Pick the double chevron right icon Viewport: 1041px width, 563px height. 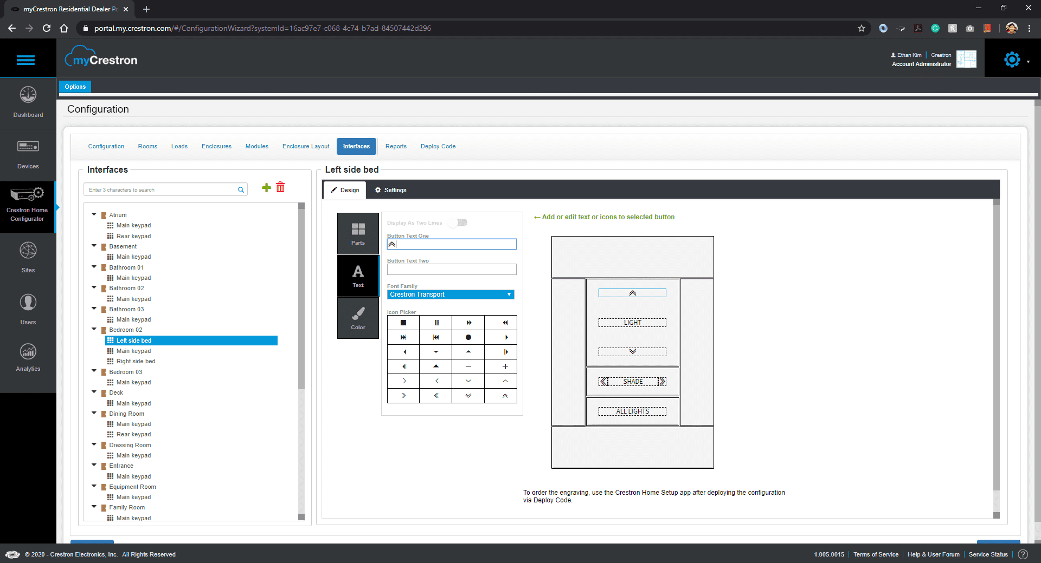point(403,396)
